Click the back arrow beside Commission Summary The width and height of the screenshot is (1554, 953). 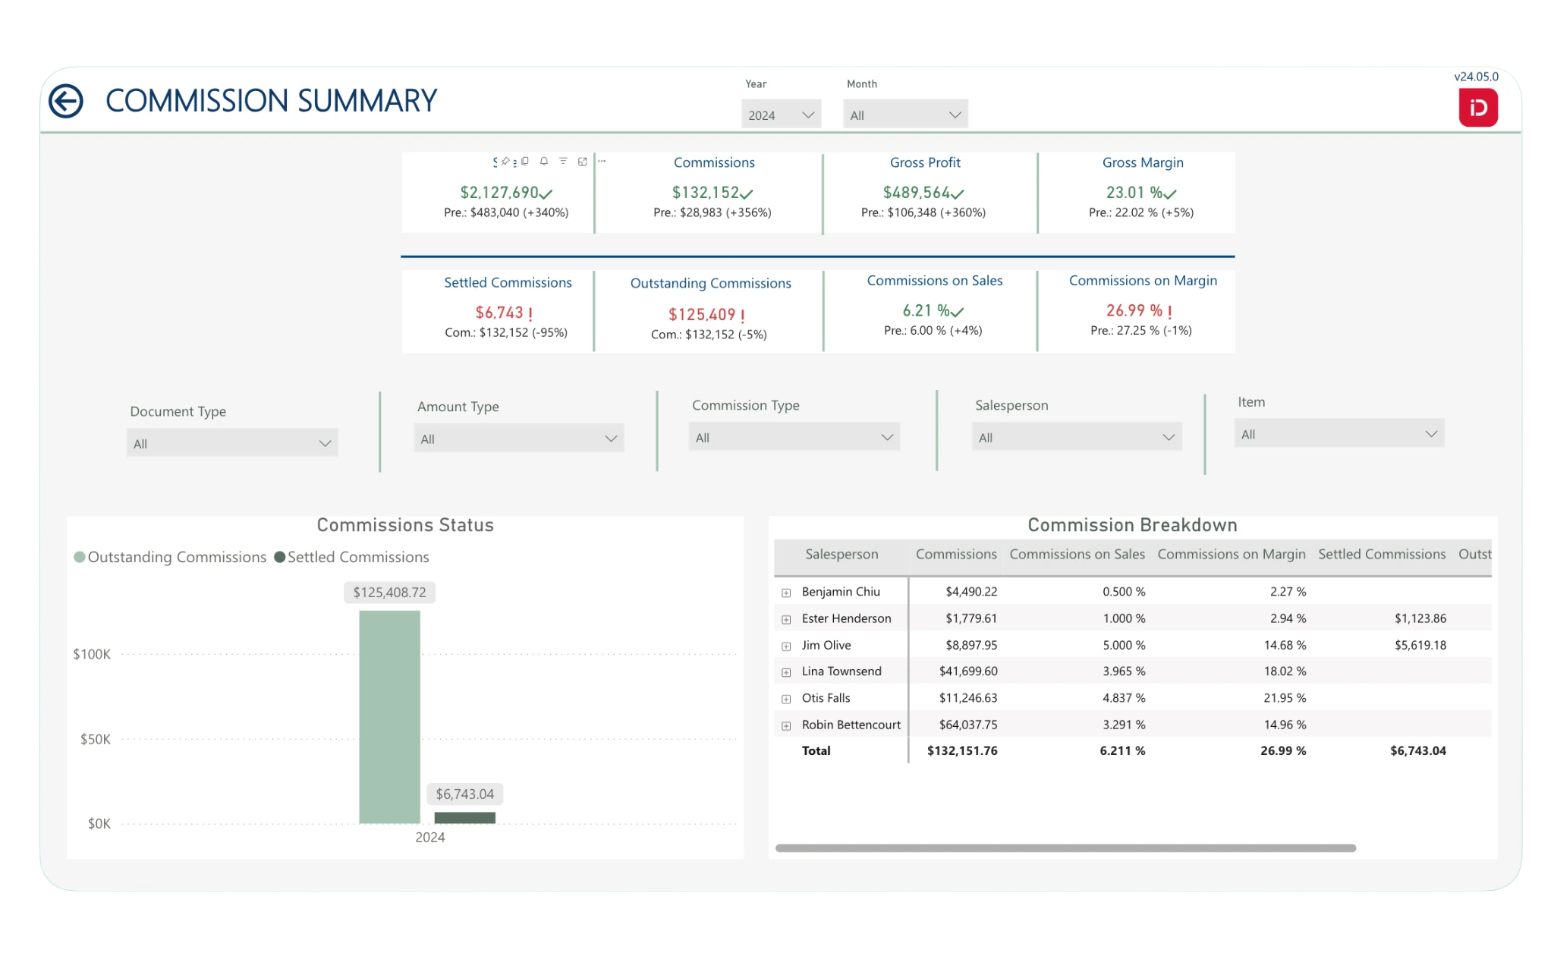[66, 101]
